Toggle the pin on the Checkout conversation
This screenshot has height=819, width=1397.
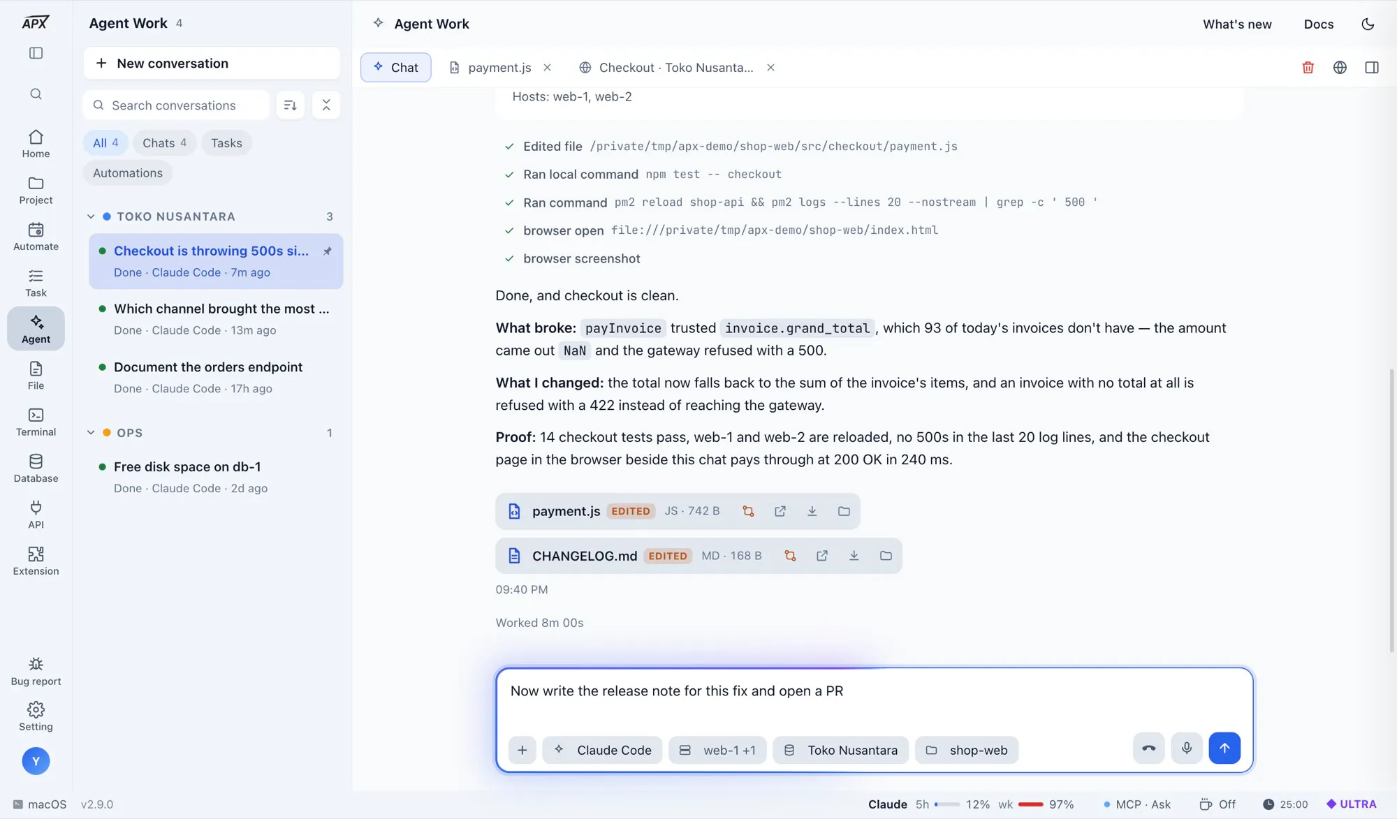click(x=327, y=251)
